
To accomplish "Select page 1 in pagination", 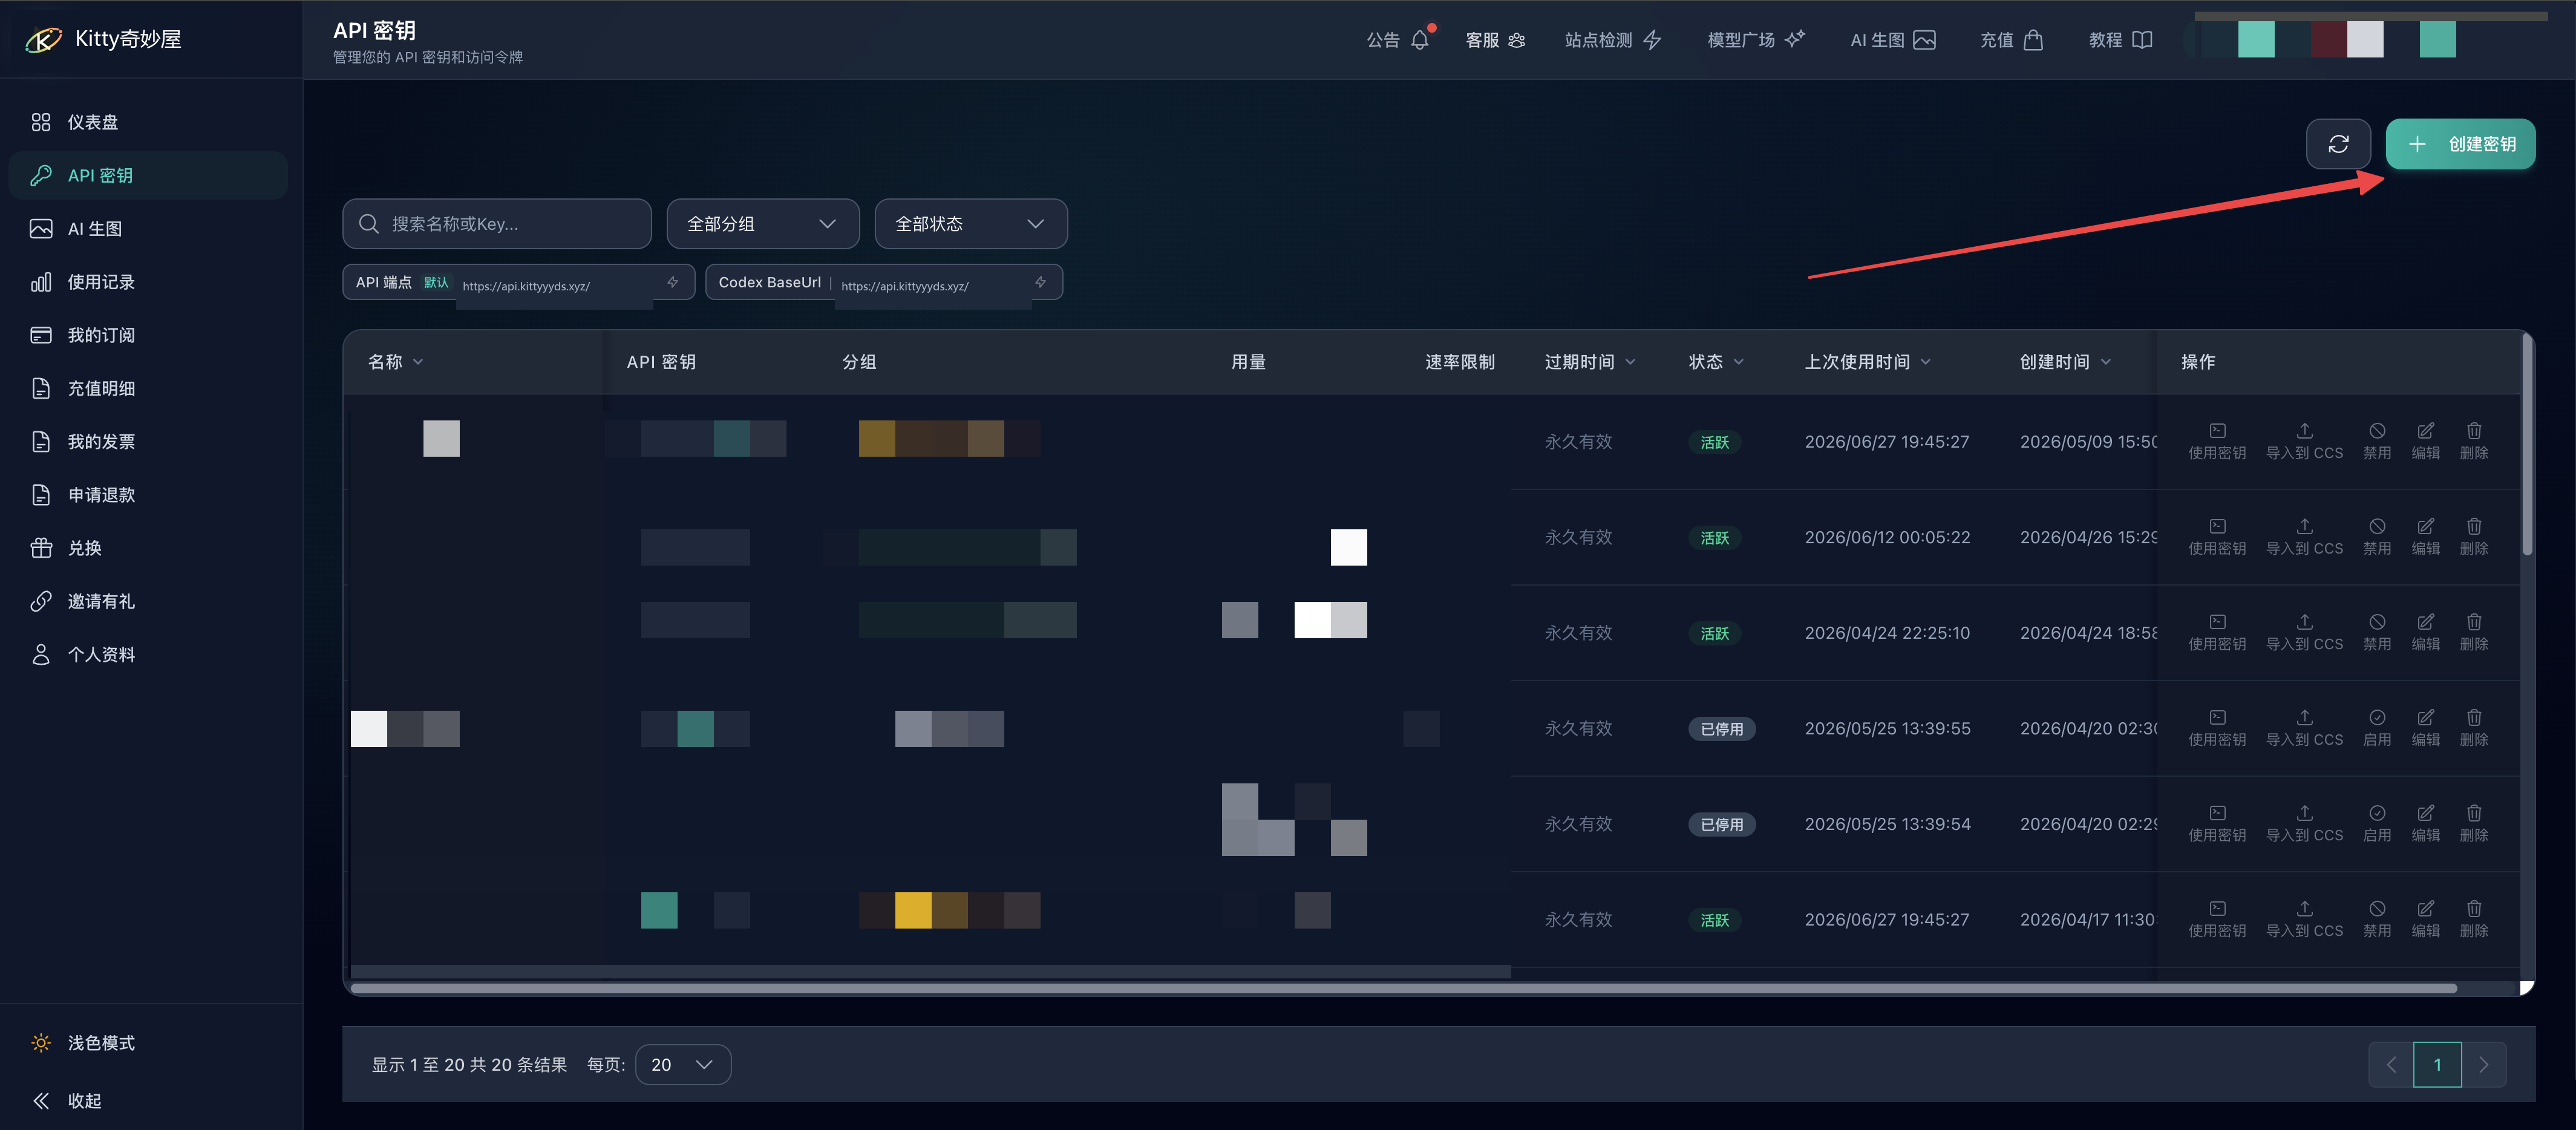I will click(2437, 1065).
